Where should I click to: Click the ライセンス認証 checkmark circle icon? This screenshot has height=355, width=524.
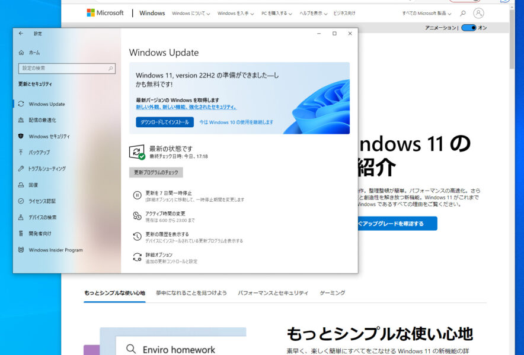(x=21, y=201)
